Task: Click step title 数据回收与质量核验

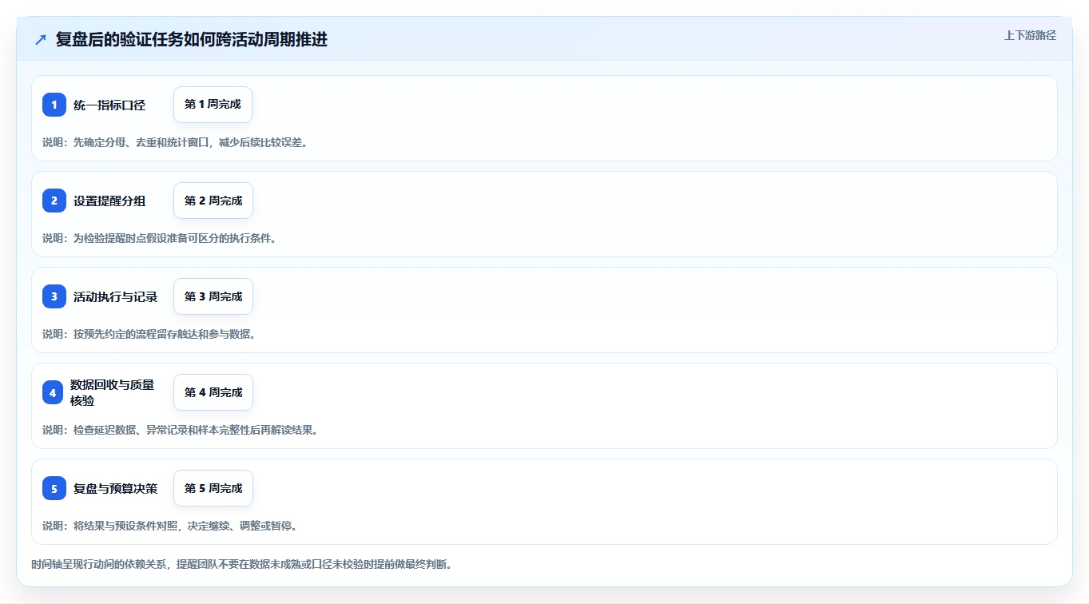Action: tap(113, 392)
